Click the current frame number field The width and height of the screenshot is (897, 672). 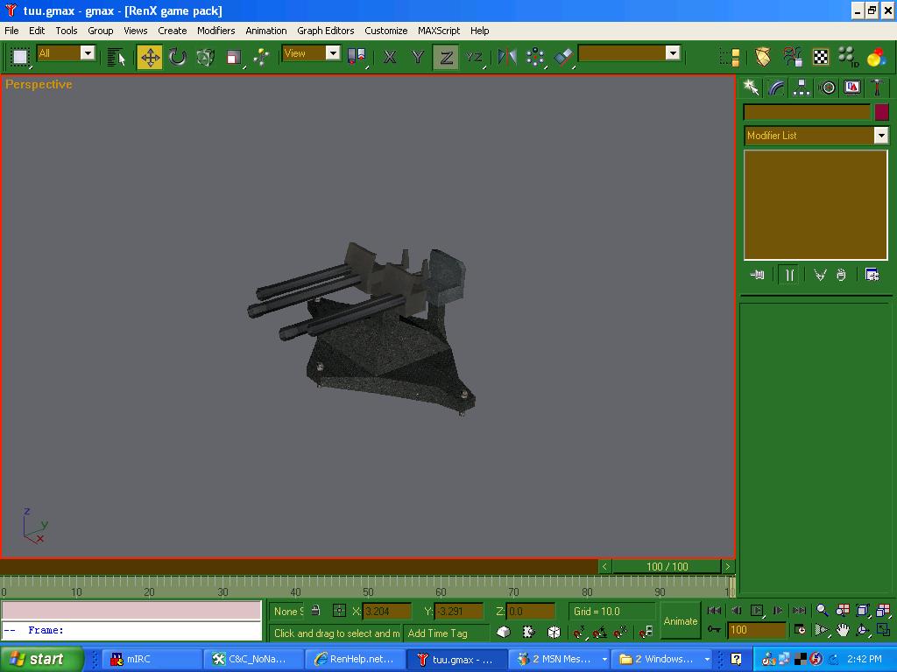click(756, 630)
